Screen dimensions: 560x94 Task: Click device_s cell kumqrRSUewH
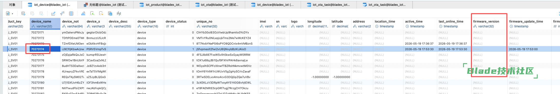pyautogui.click(x=96, y=55)
